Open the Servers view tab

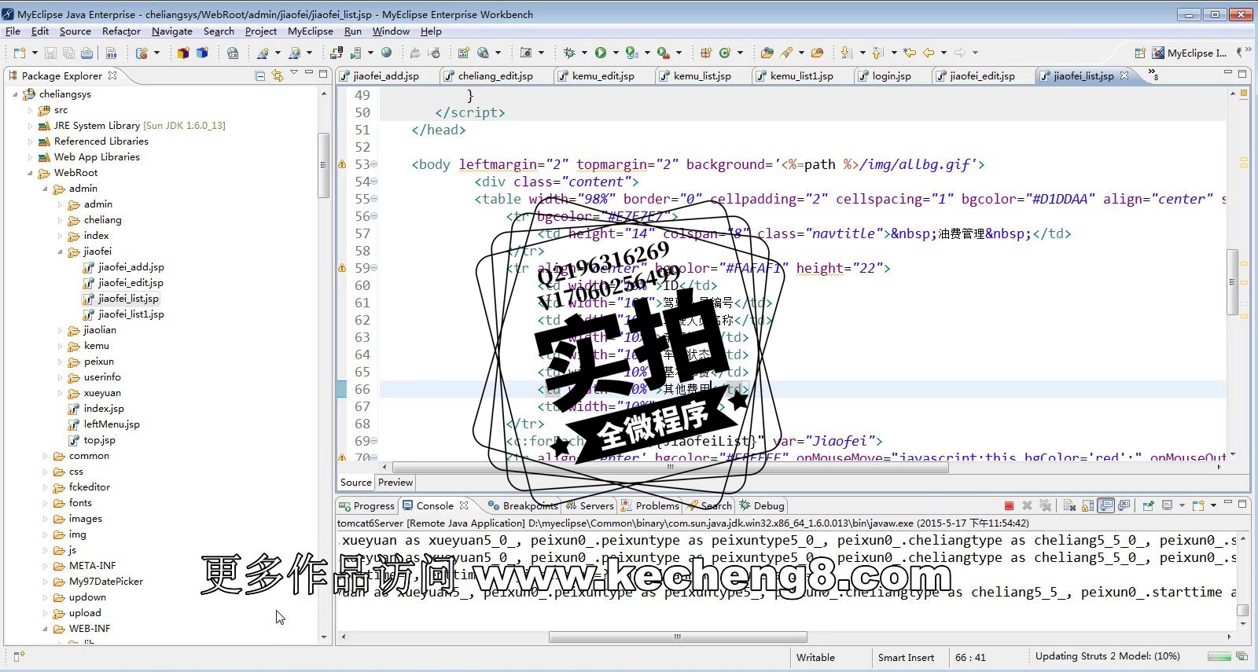[590, 505]
